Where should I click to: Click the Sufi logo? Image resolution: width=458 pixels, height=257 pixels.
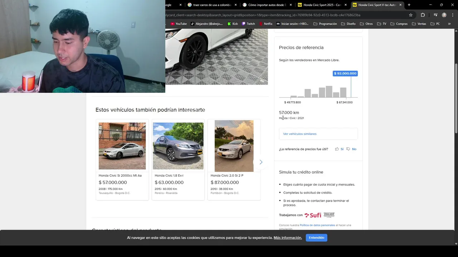(x=313, y=215)
